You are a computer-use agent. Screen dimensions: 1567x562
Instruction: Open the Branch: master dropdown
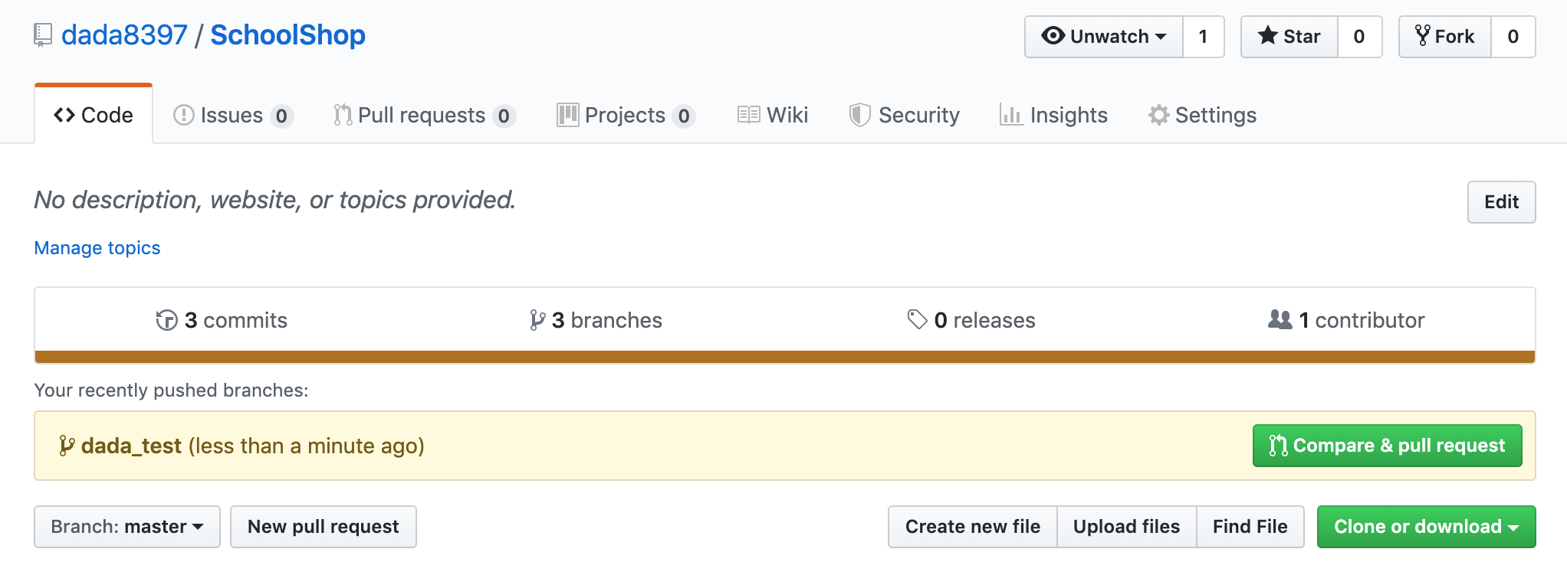127,527
